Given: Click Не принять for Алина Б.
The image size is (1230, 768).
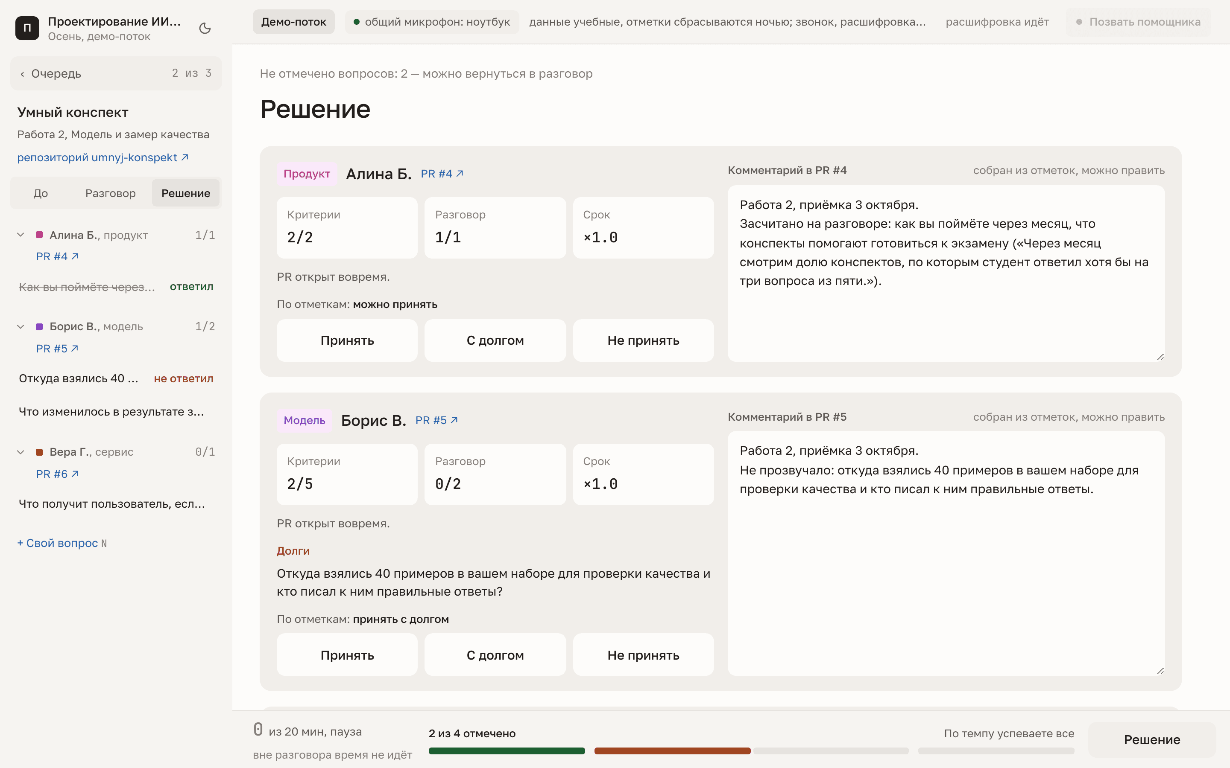Looking at the screenshot, I should (x=643, y=340).
